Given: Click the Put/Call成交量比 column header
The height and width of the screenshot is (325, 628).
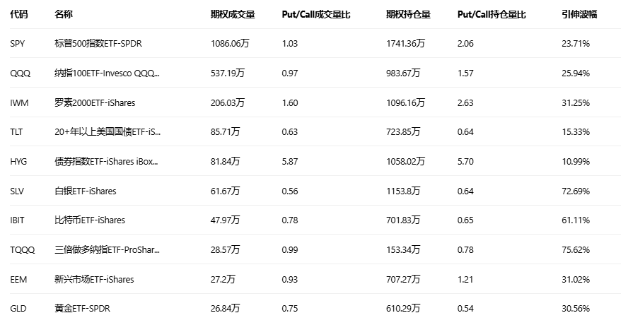Looking at the screenshot, I should [316, 14].
